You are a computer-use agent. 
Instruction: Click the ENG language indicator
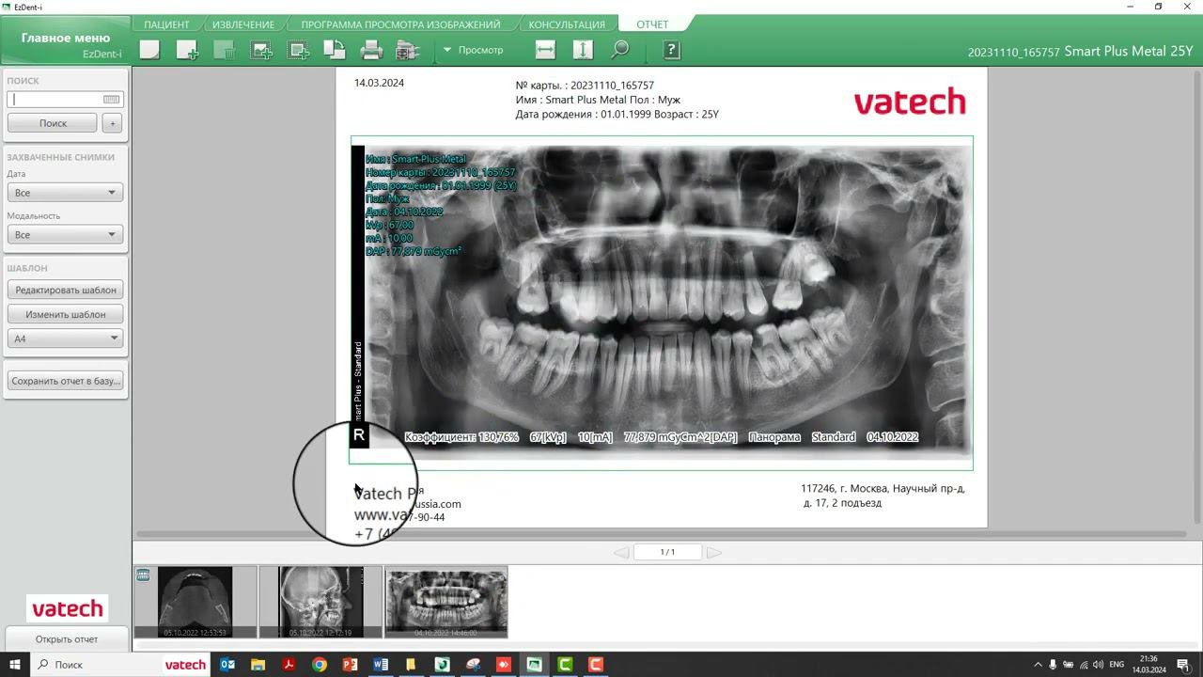(1117, 665)
